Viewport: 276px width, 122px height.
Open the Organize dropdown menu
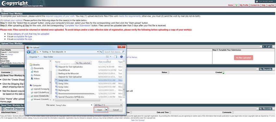point(34,57)
